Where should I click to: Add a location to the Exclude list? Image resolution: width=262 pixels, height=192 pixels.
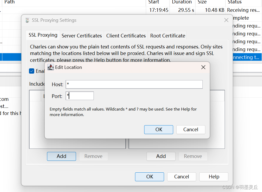pyautogui.click(x=161, y=156)
